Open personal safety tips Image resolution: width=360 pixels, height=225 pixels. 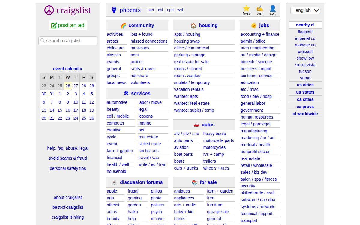(68, 168)
